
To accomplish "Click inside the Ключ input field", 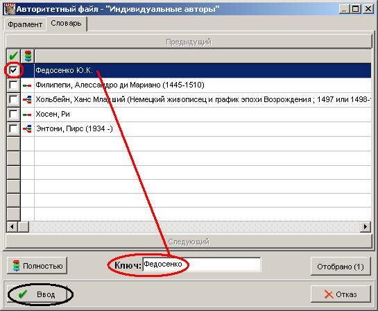I will tap(202, 264).
